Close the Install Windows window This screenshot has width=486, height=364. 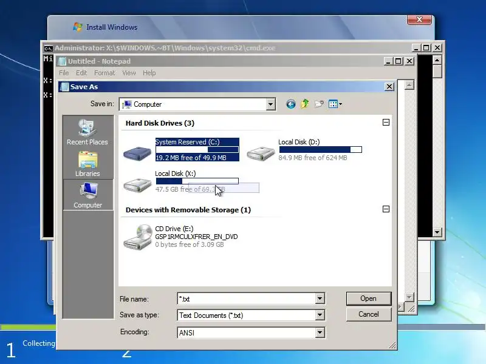[419, 19]
